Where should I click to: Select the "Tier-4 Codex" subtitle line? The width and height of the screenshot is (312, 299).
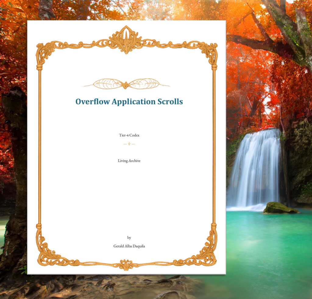tap(129, 135)
